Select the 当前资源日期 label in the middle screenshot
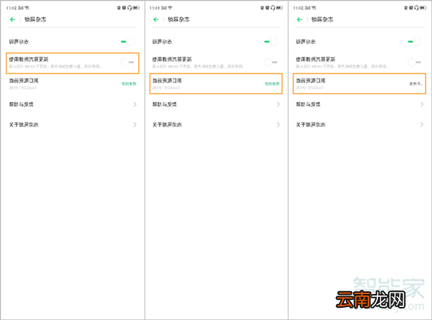 167,81
